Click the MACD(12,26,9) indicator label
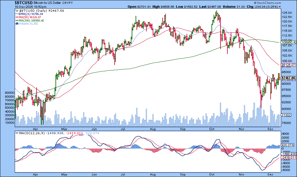This screenshot has height=177, width=297. click(x=28, y=133)
